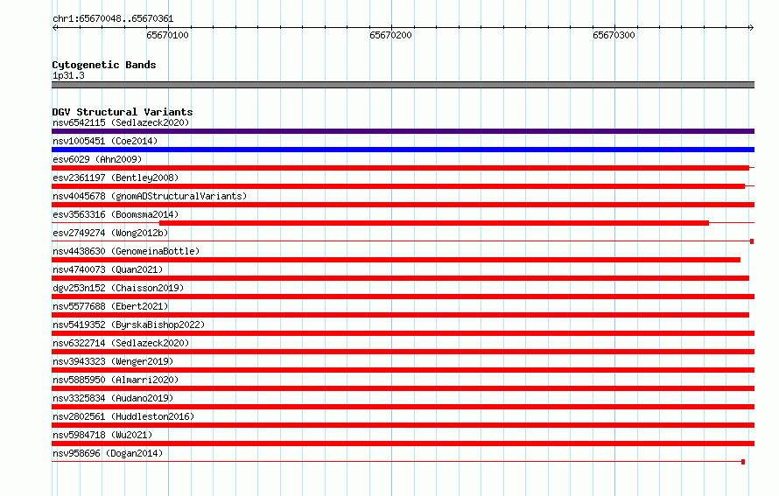Viewport: 779px width, 496px height.
Task: Open nsv4045678 (gnomADStructuralVariants) entry
Action: tap(150, 196)
